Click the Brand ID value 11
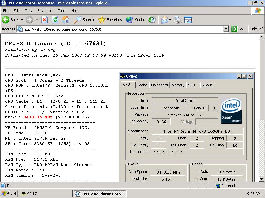The image size is (265, 198). [x=213, y=108]
